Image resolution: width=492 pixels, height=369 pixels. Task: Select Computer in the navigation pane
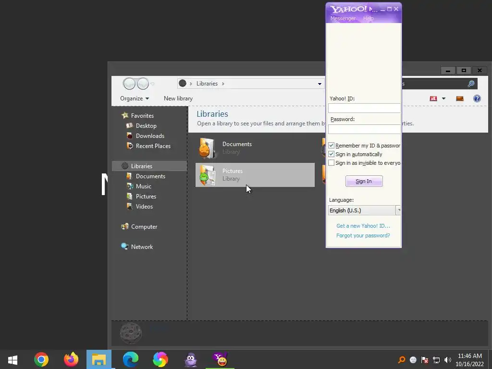click(x=144, y=227)
